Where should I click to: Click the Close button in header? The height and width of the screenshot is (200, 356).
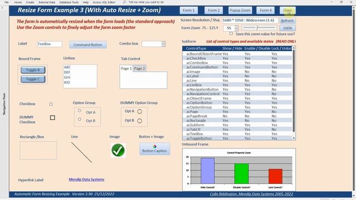(x=288, y=11)
